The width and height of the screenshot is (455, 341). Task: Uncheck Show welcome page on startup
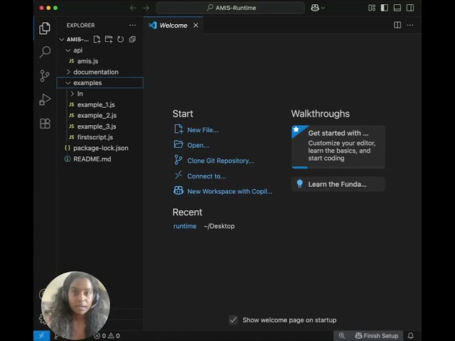coord(233,320)
